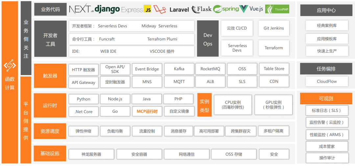
Task: Click the HTTP 触发器 box
Action: 83,70
